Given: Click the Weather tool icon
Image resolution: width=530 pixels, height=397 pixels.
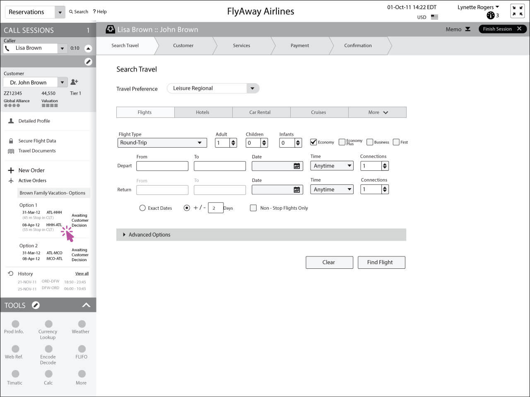Looking at the screenshot, I should tap(82, 324).
